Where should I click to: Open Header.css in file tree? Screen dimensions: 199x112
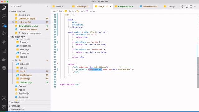coord(25,46)
